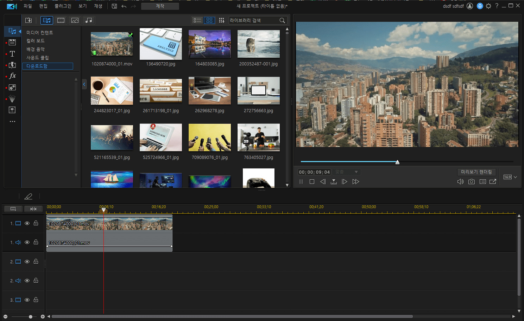Lock audio track 1
524x321 pixels.
(x=36, y=242)
